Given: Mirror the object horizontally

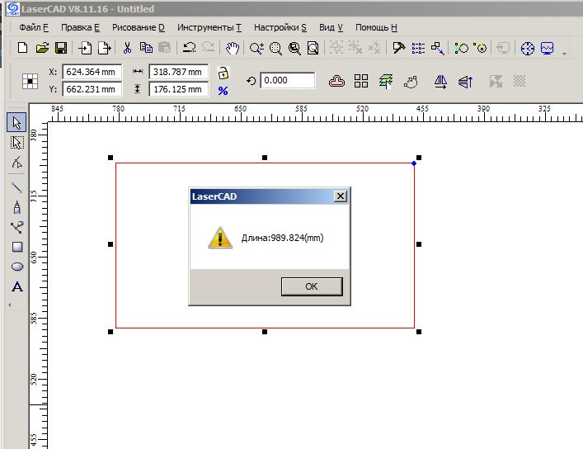Looking at the screenshot, I should [440, 82].
